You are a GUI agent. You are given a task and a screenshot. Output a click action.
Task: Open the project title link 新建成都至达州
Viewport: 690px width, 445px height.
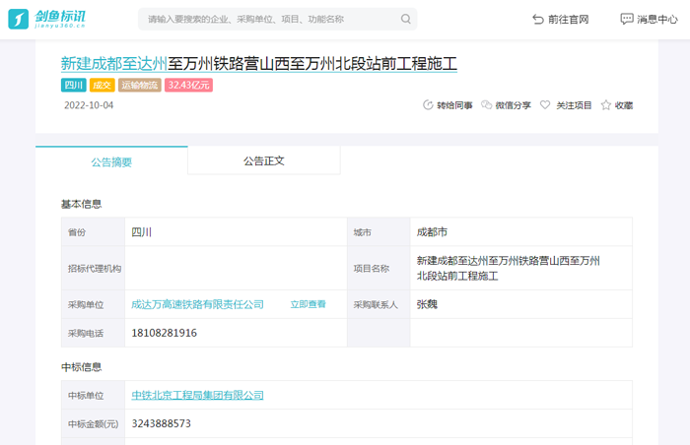click(x=113, y=64)
